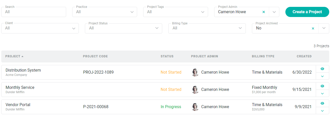This screenshot has width=331, height=116.
Task: Expand the Monthly Service row chevron
Action: pos(322,93)
